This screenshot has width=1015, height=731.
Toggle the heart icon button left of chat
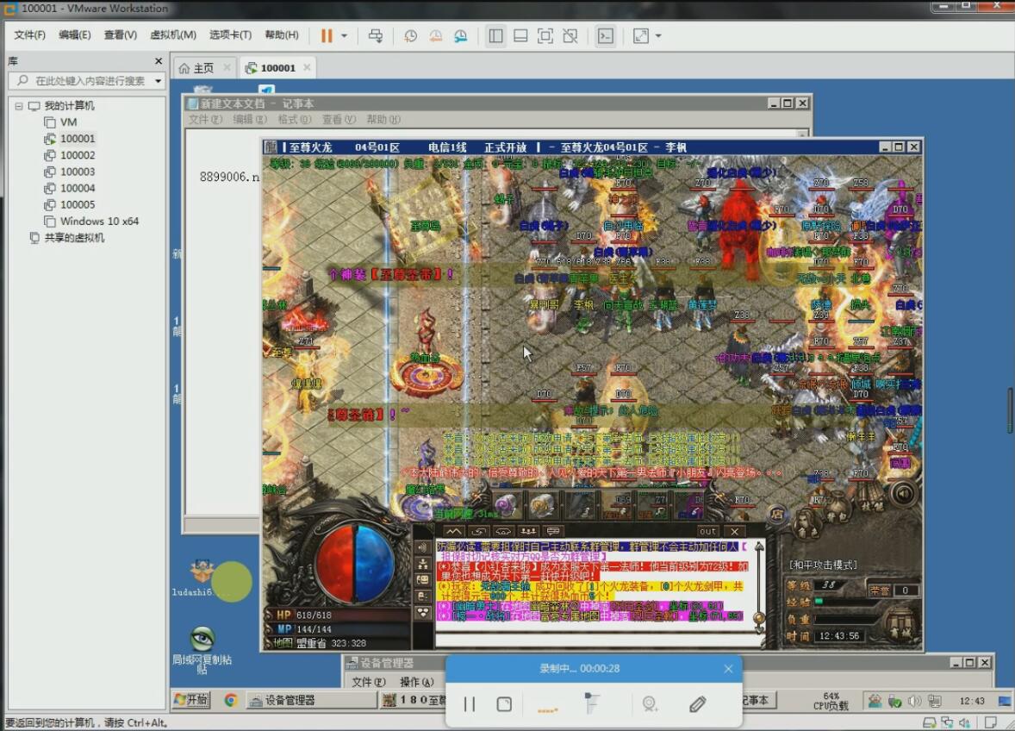click(423, 612)
